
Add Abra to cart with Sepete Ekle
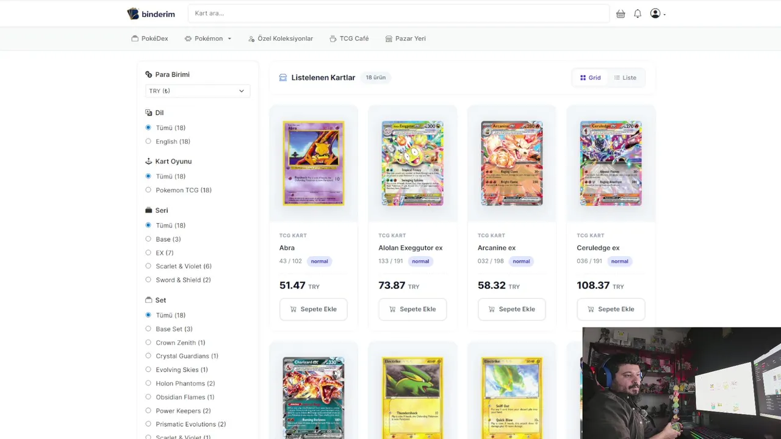coord(314,309)
